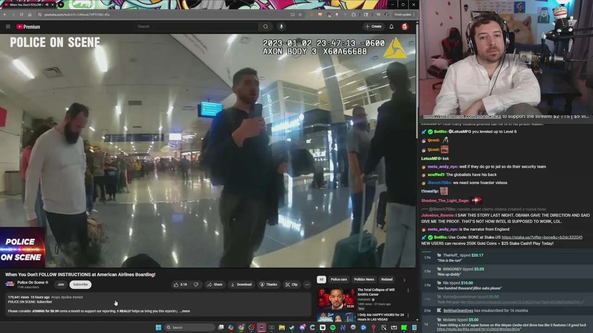Go back in the browser
593x333 pixels.
click(x=5, y=14)
